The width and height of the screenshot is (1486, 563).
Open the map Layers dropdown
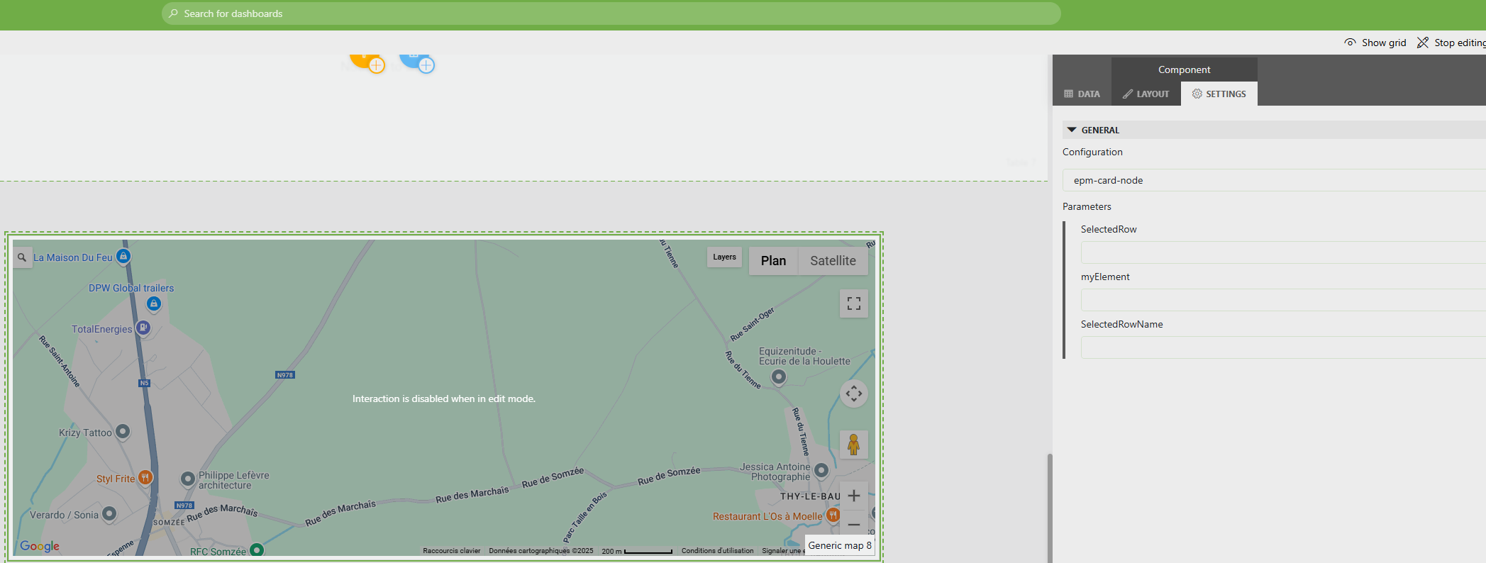tap(724, 257)
